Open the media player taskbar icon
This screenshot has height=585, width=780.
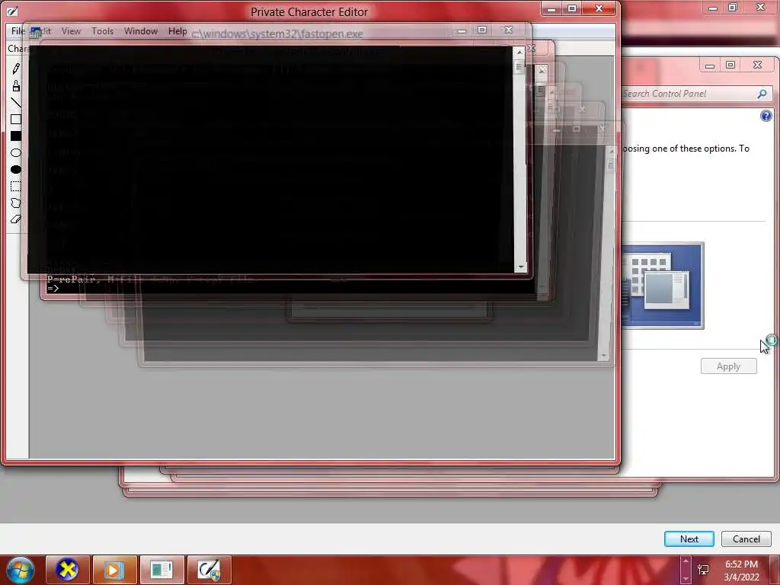[x=114, y=570]
